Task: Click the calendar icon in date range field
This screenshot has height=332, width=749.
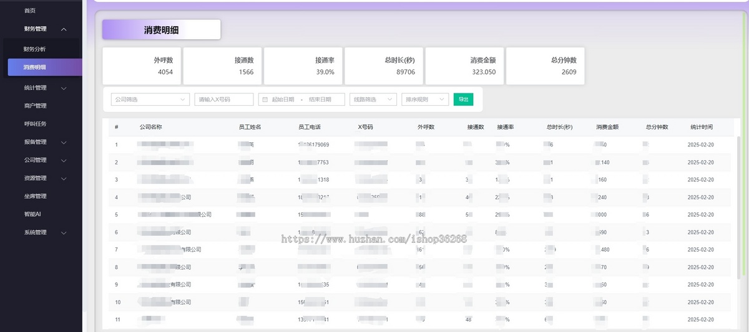Action: click(x=265, y=100)
